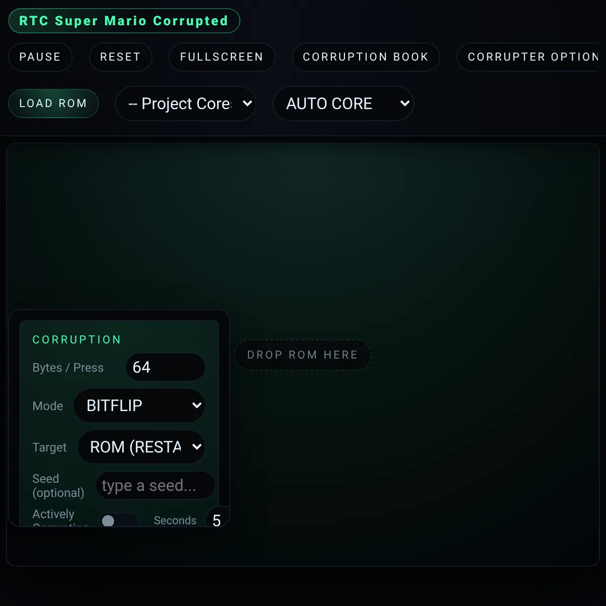
Task: Click the AUTO CORE chevron arrow
Action: [x=404, y=104]
